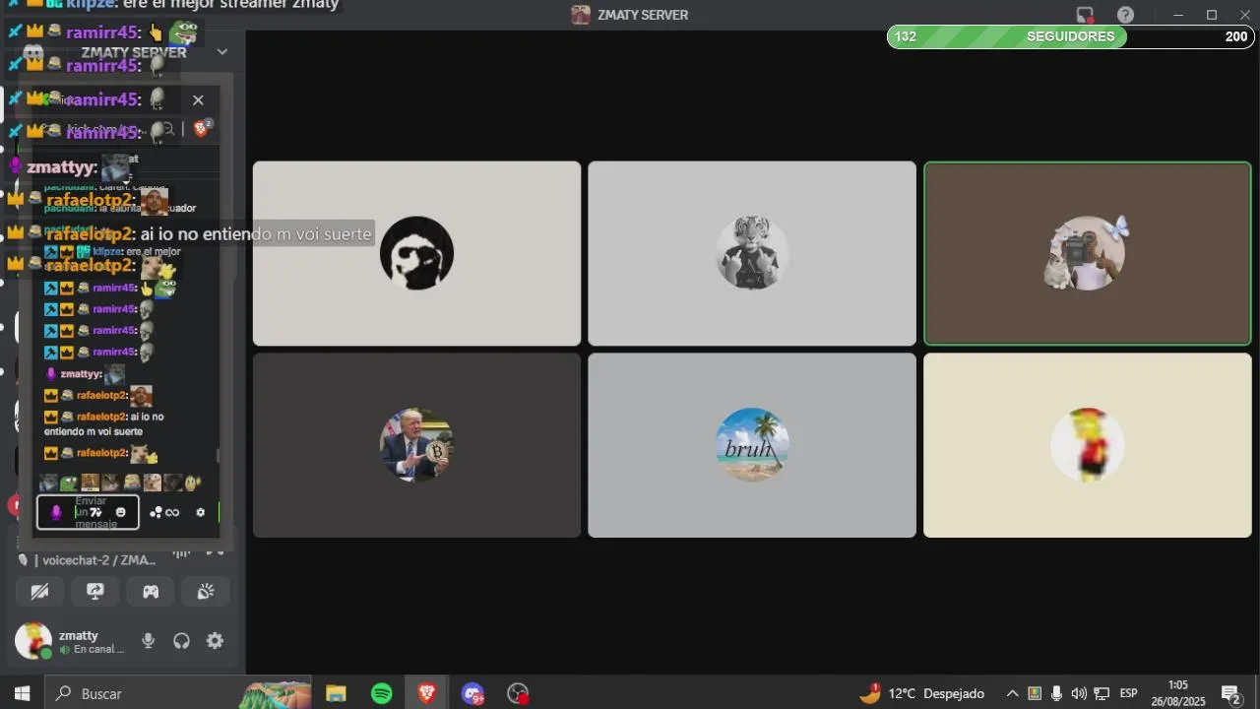The image size is (1260, 709).
Task: Open Brave browser from taskbar
Action: coord(427,693)
